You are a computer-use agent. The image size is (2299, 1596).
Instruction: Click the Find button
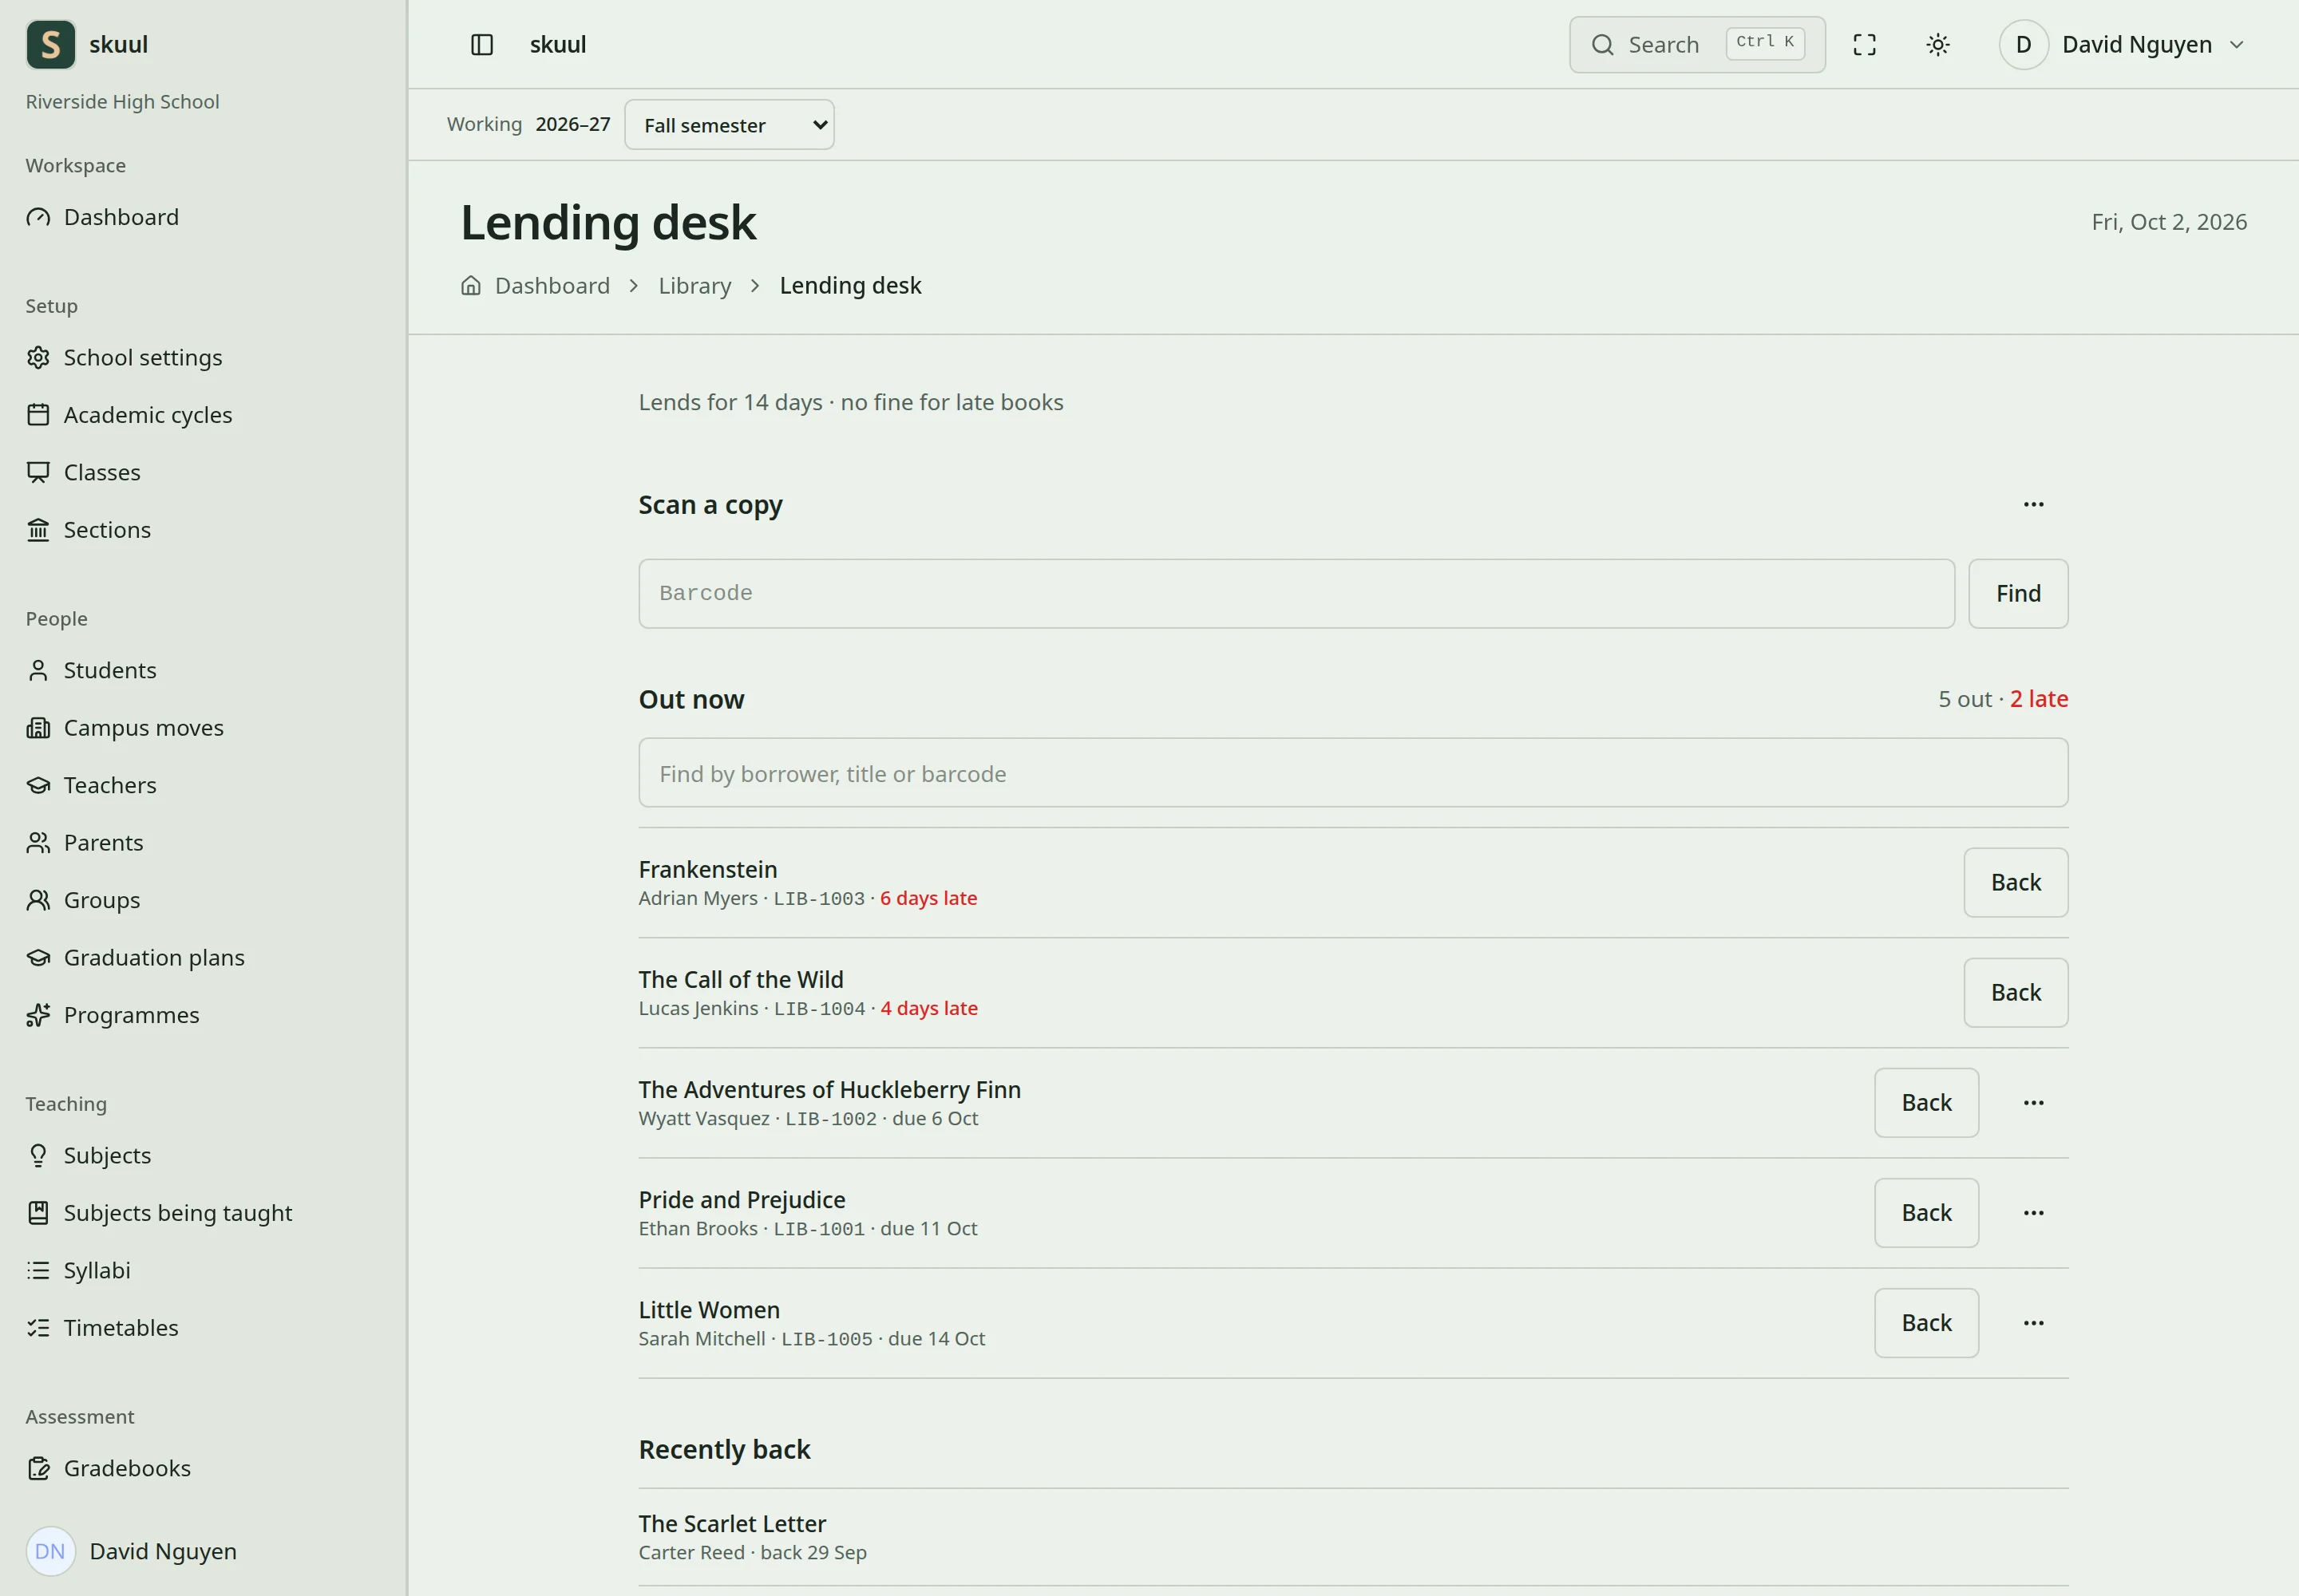[2018, 593]
